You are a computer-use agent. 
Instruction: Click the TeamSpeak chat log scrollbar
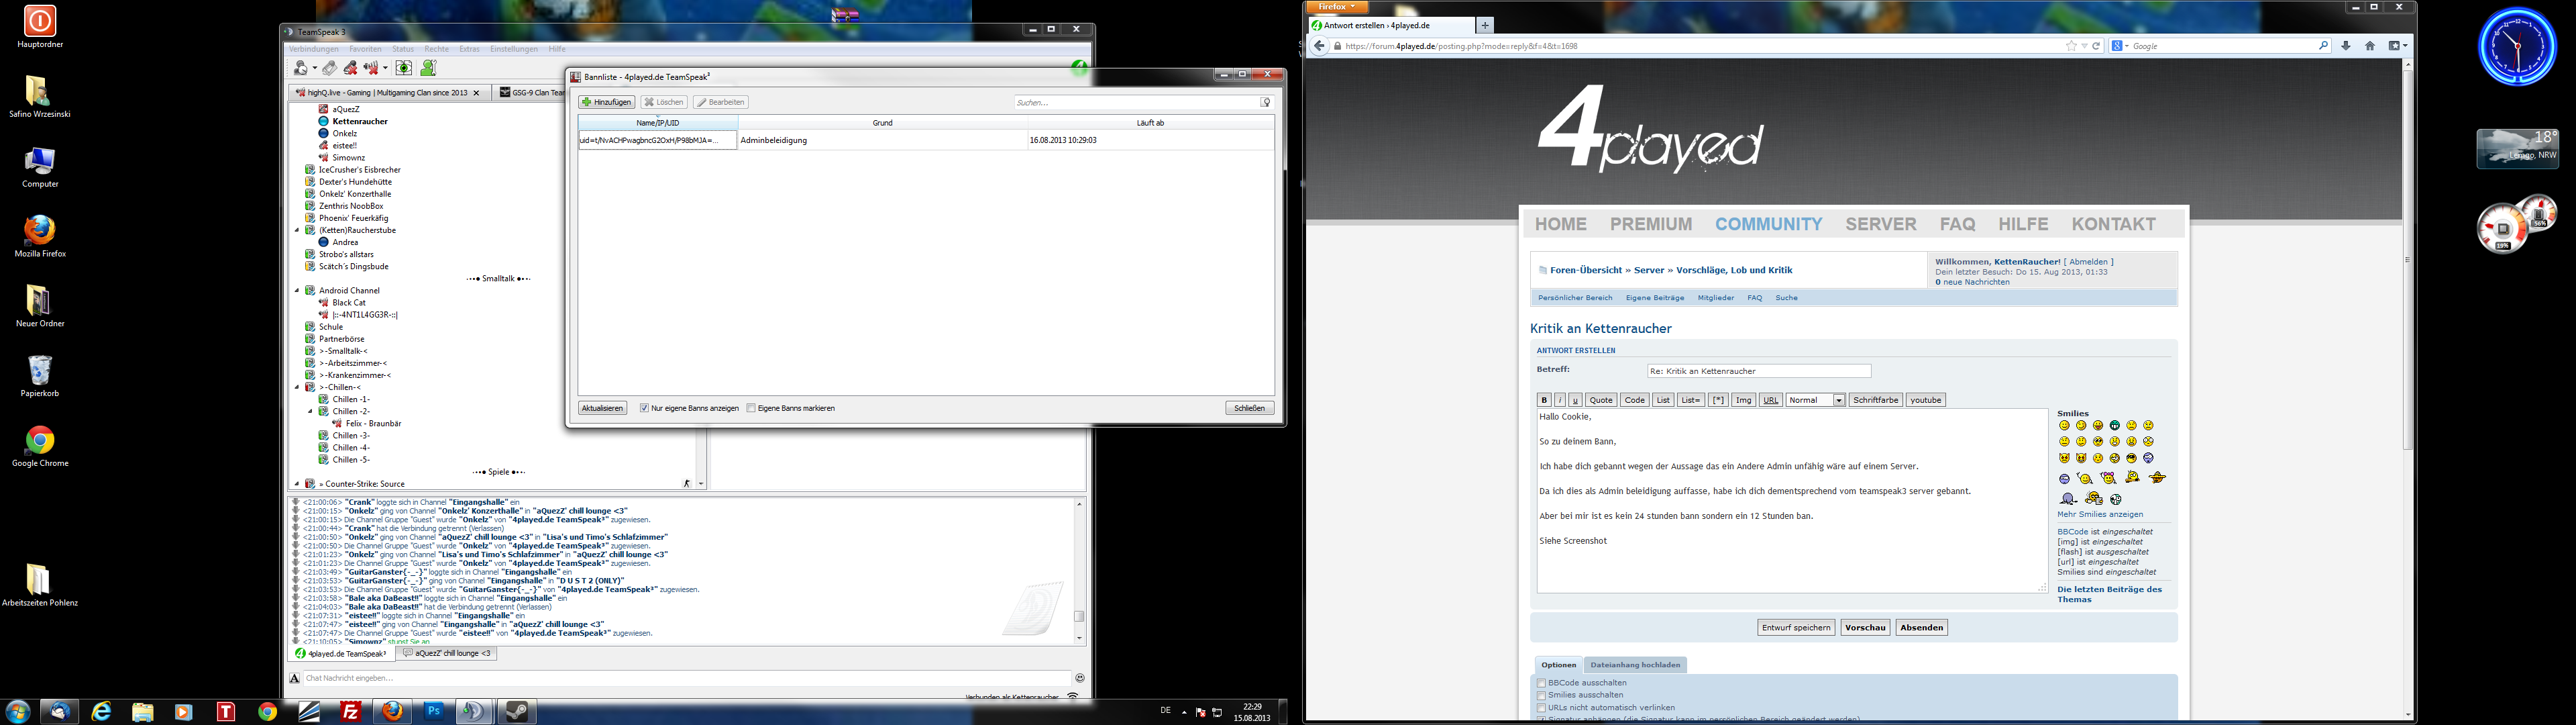(1079, 571)
